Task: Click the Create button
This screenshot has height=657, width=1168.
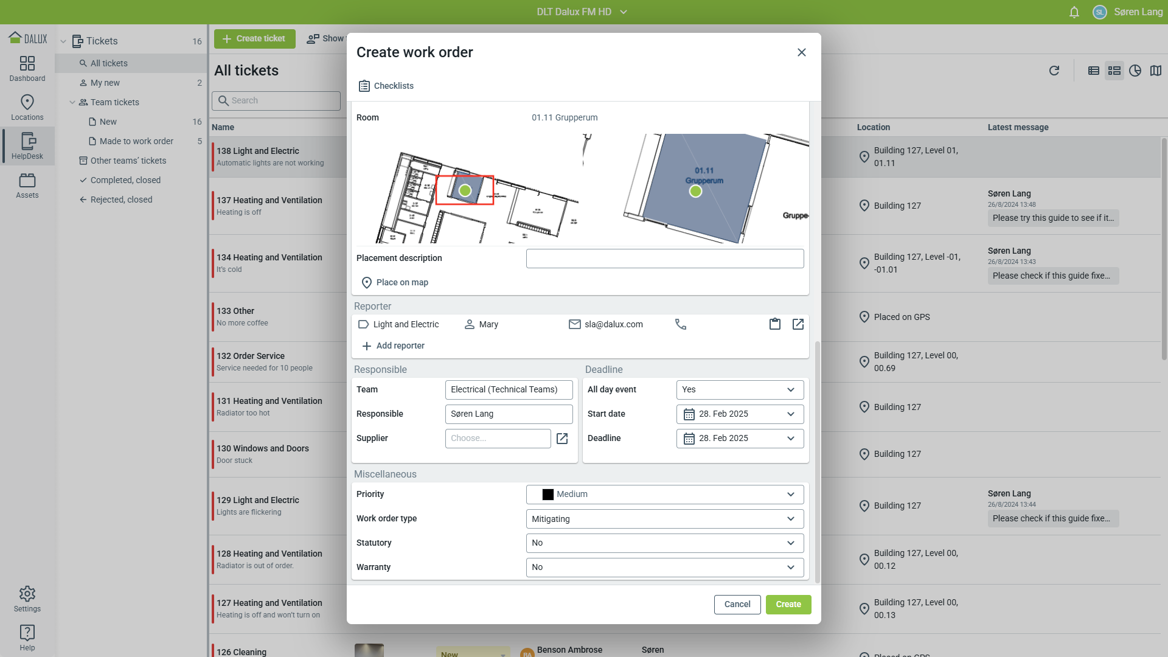Action: [x=788, y=604]
